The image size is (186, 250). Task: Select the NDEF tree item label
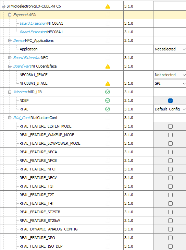coord(24,100)
